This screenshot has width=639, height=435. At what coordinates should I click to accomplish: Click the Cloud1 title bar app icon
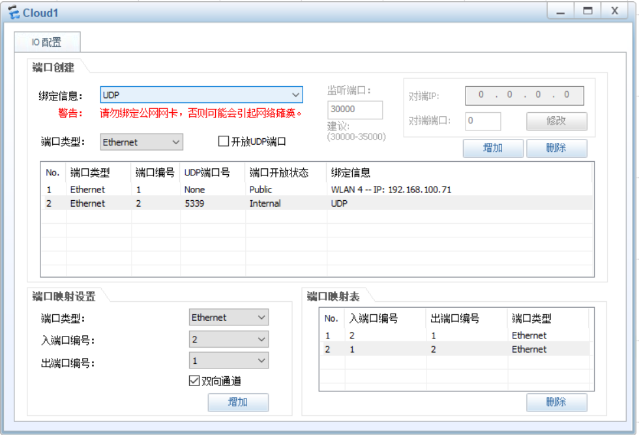(14, 12)
